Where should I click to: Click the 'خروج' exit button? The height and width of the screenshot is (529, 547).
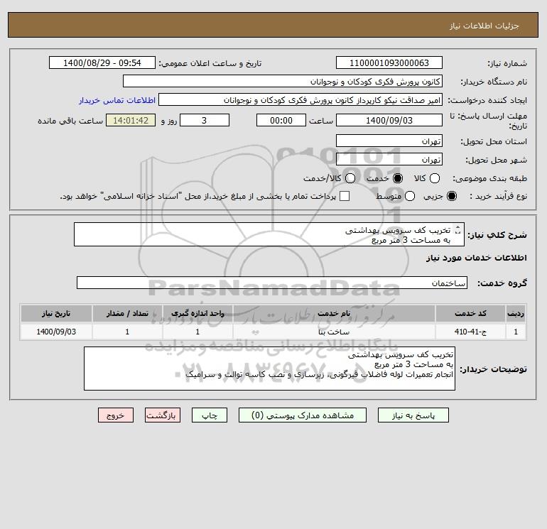coord(116,415)
